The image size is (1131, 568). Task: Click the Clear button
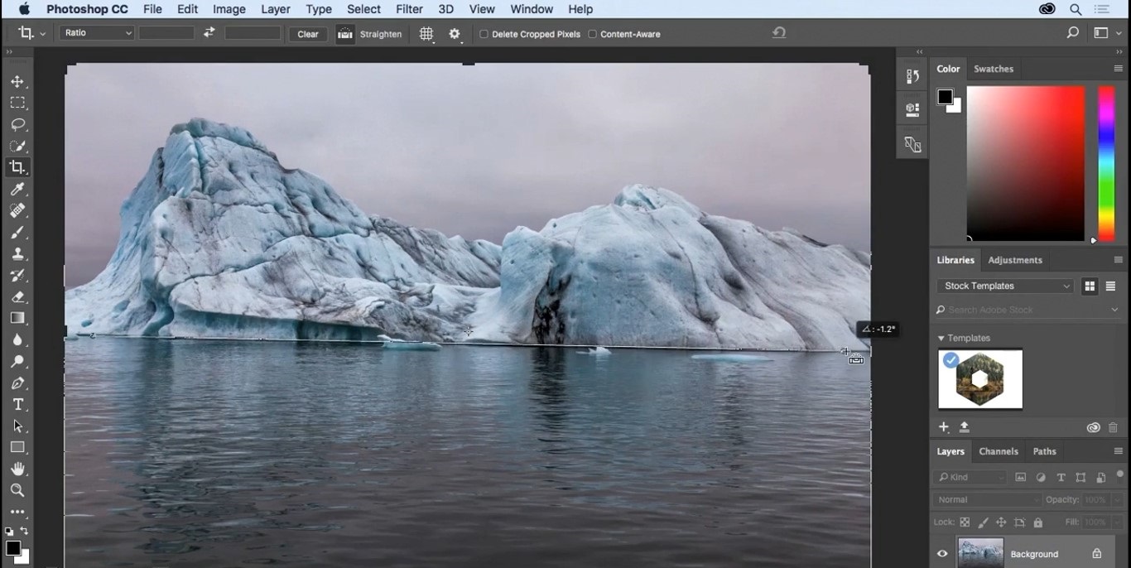tap(308, 34)
